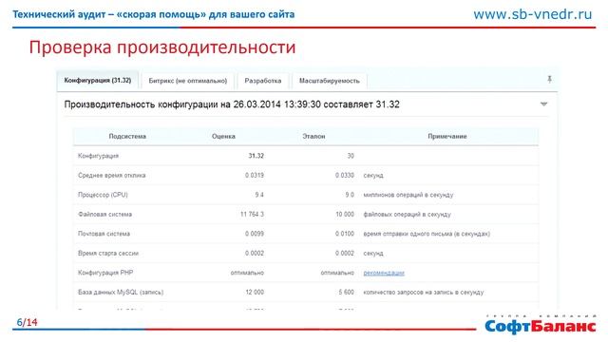The width and height of the screenshot is (608, 342).
Task: Click the Примечание column header
Action: [x=447, y=137]
